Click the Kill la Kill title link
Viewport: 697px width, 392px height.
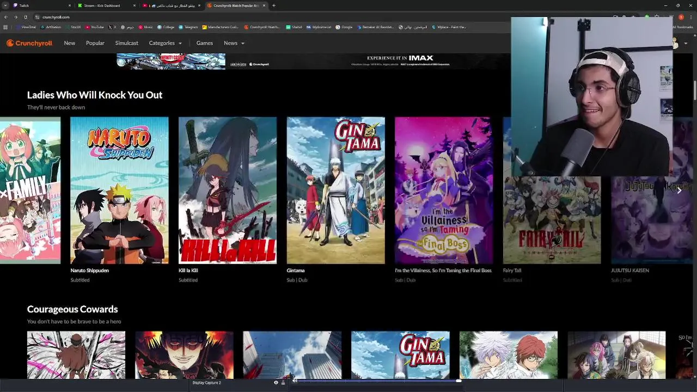[x=188, y=271]
